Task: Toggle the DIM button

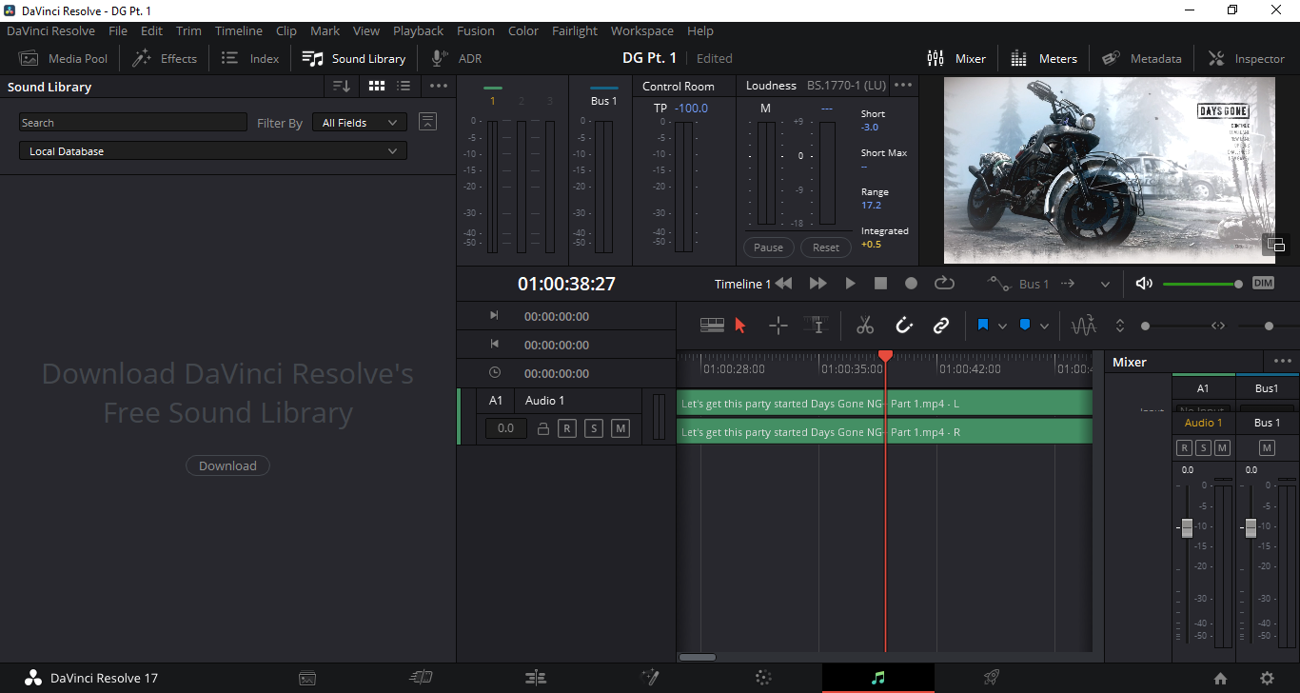Action: pyautogui.click(x=1263, y=284)
